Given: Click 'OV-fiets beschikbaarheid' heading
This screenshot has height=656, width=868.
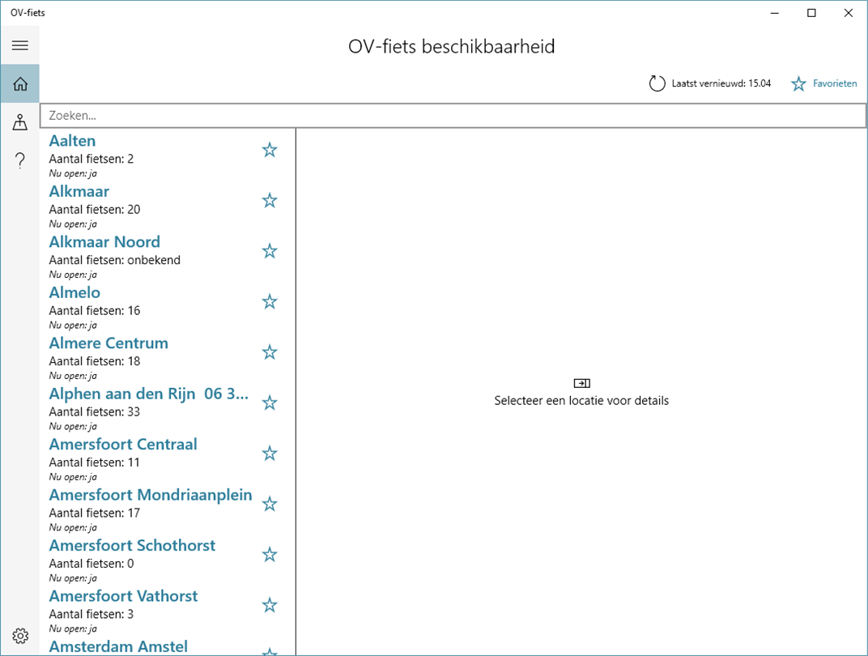Looking at the screenshot, I should [x=451, y=46].
